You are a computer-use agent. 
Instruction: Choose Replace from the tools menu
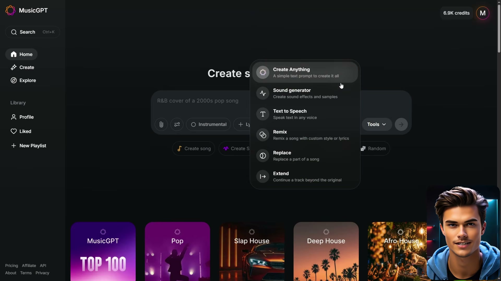tap(305, 156)
